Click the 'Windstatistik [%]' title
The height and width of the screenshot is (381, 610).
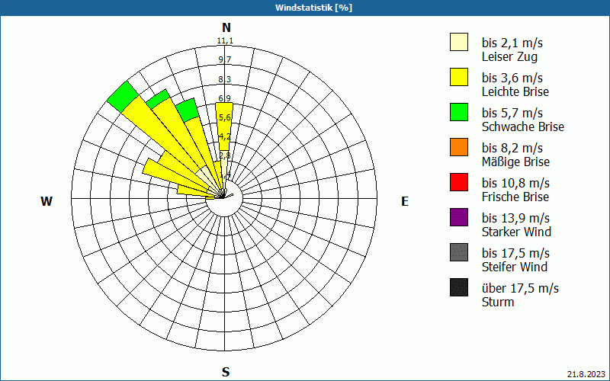pyautogui.click(x=313, y=8)
